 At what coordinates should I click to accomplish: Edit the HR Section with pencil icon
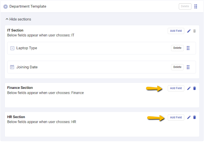[189, 118]
